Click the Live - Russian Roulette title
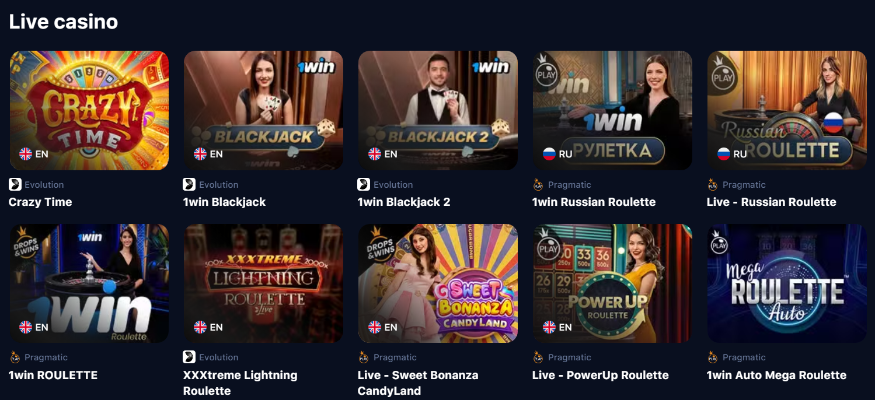 [772, 202]
